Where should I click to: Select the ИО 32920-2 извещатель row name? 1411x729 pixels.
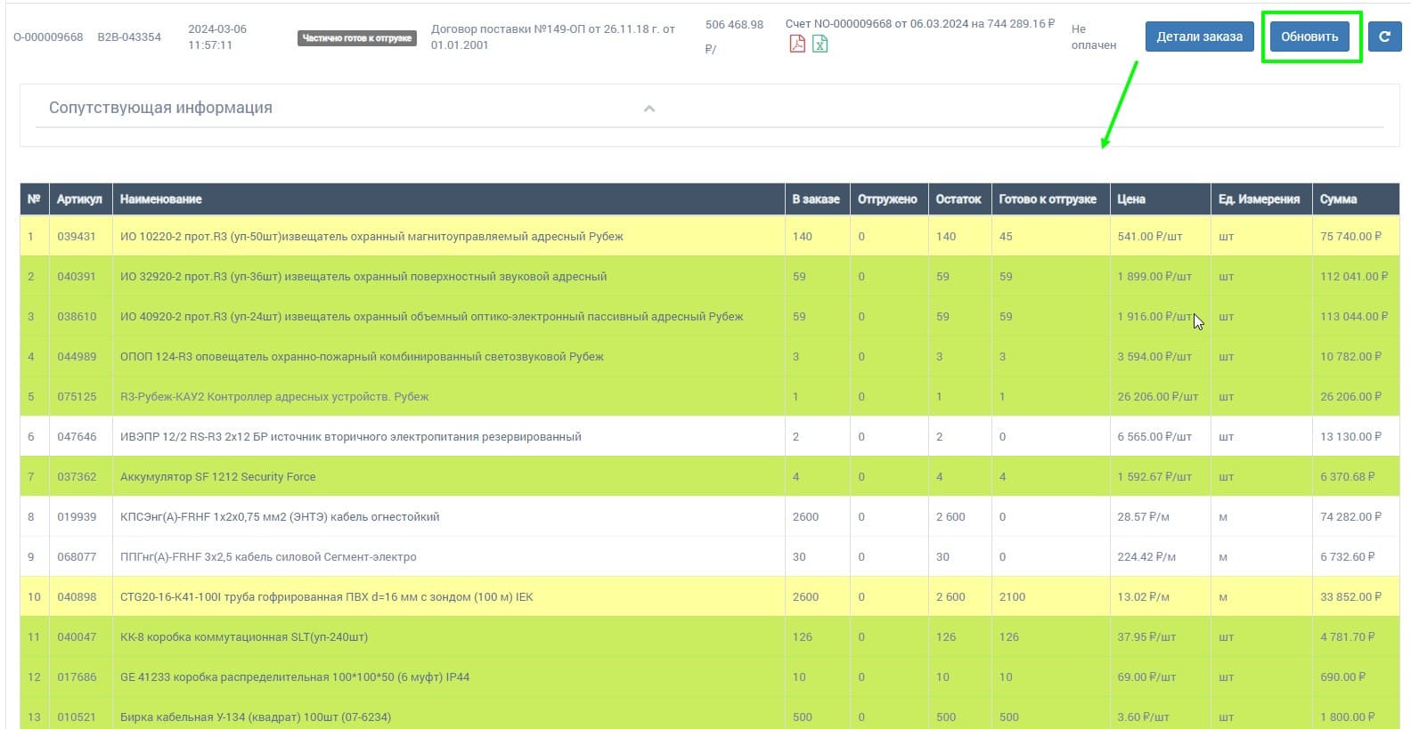363,277
